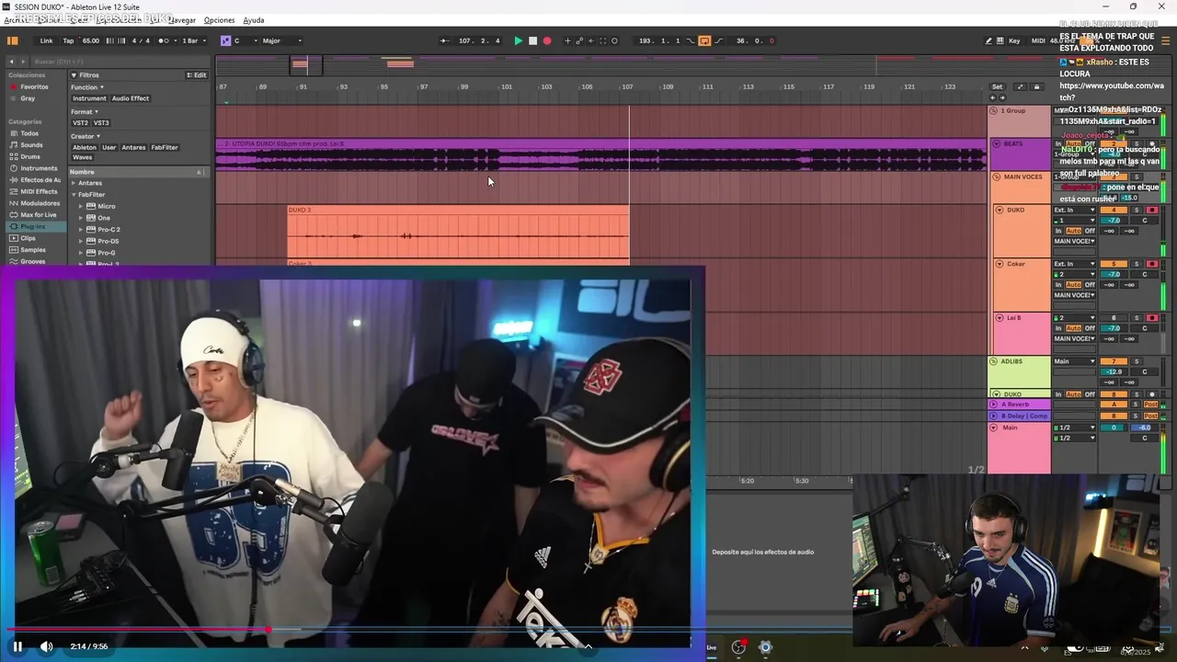Screen dimensions: 1177x662
Task: Toggle the Session Record circle icon
Action: click(614, 40)
